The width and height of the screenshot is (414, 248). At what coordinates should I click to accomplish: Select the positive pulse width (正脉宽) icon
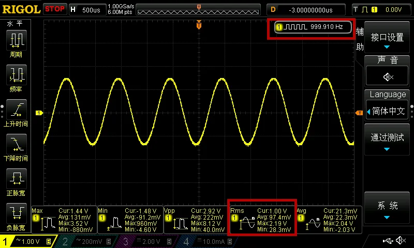[17, 179]
